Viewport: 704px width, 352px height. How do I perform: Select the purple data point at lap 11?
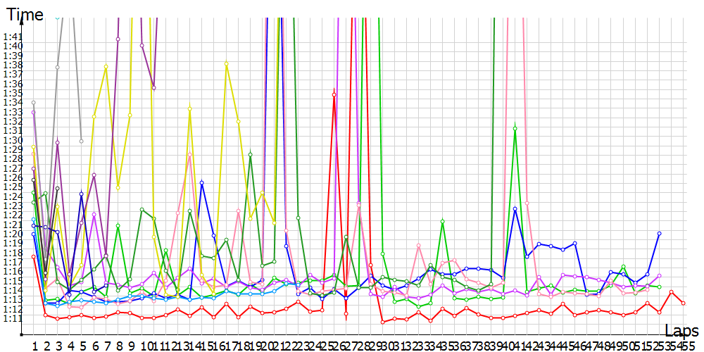click(x=154, y=88)
